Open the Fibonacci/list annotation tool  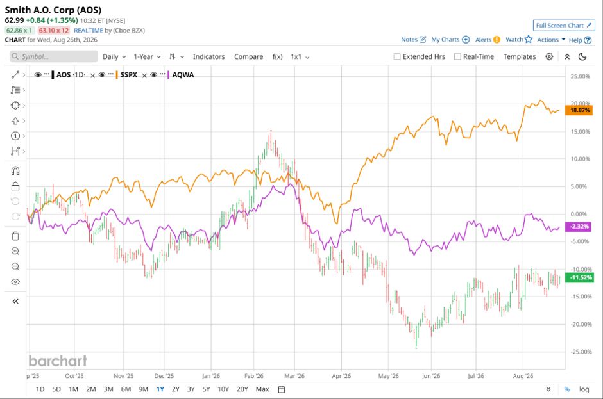[15, 90]
